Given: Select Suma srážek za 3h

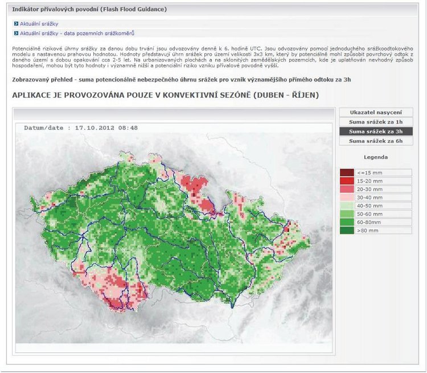Looking at the screenshot, I should [x=376, y=131].
